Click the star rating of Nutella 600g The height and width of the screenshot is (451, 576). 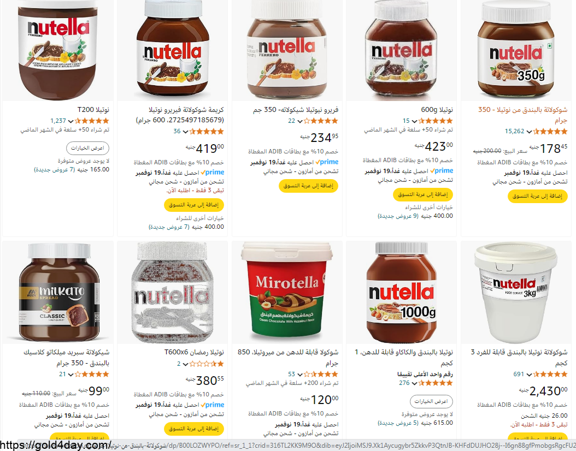tap(436, 121)
